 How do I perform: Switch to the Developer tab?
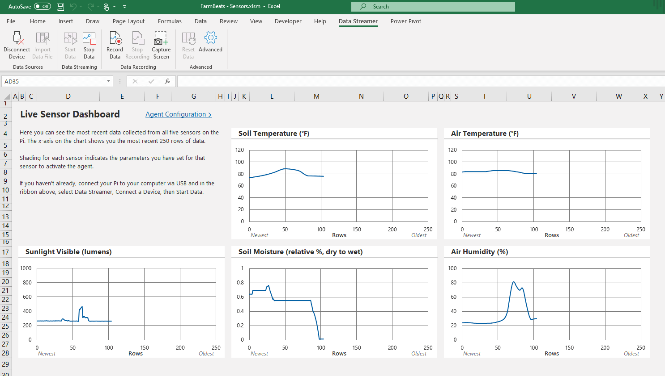coord(288,21)
